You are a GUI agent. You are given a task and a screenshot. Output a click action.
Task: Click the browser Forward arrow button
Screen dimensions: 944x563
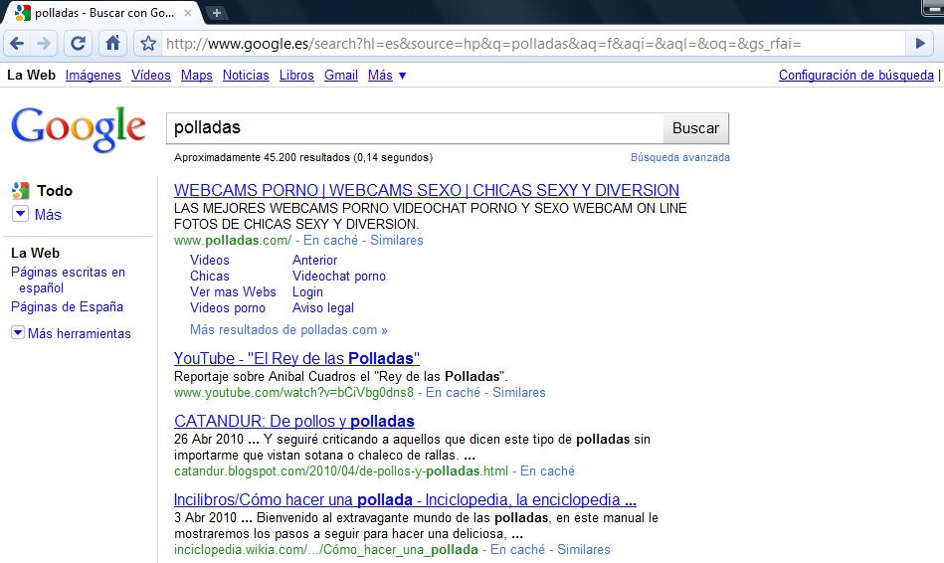pos(44,44)
